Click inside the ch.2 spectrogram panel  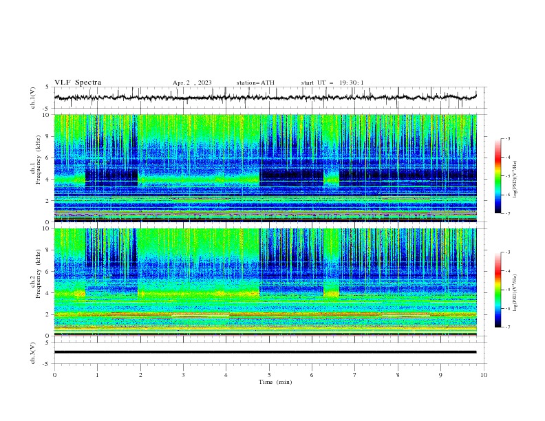265,282
